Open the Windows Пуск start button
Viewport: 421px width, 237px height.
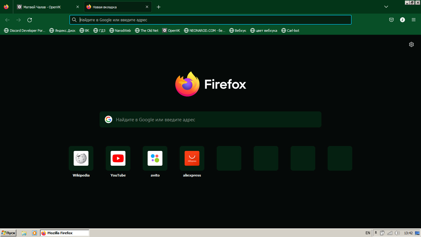tap(8, 233)
